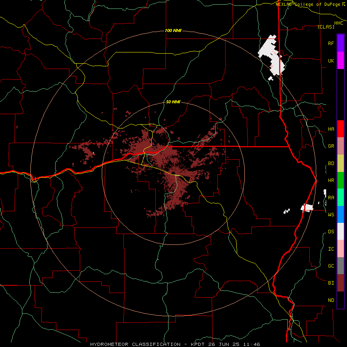
Task: Click the "50 NMI" range ring label
Action: [173, 102]
